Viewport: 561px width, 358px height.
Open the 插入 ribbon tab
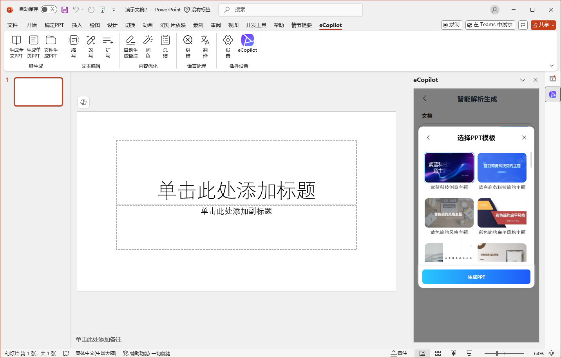coord(77,25)
